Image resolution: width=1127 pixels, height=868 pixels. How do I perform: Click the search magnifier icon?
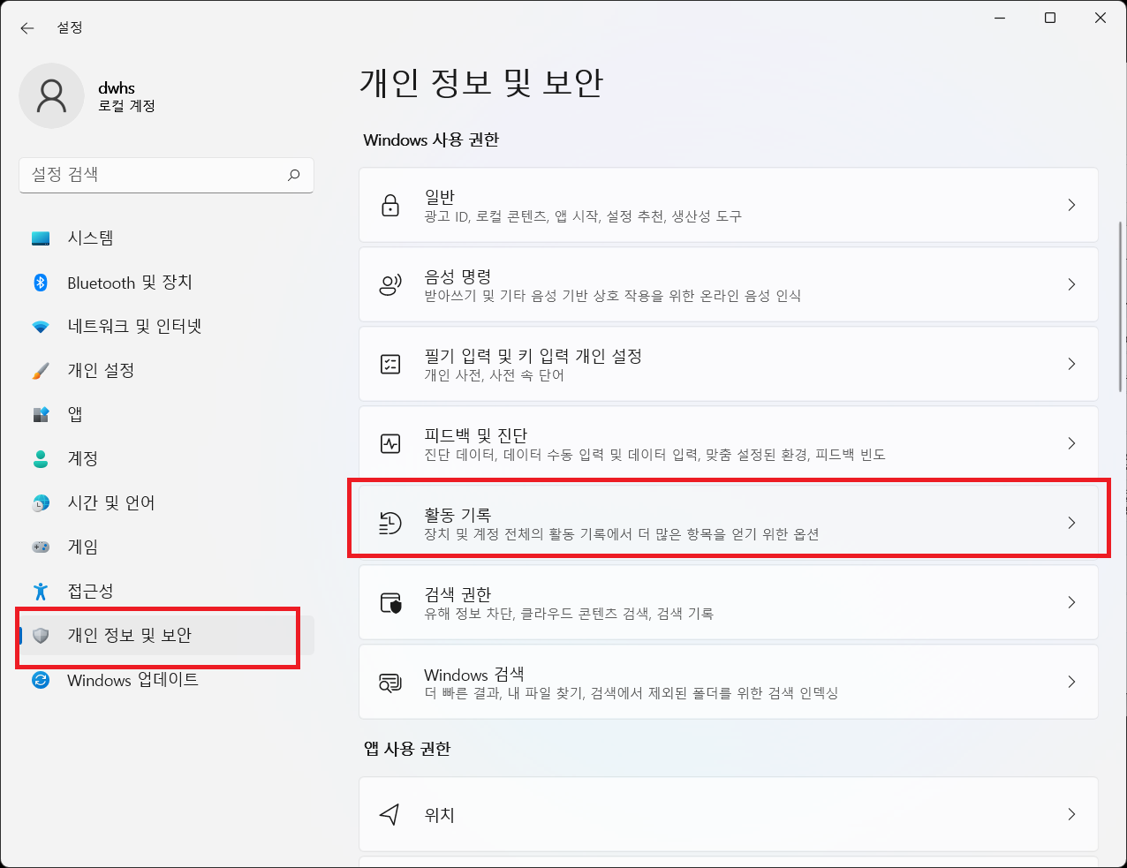click(294, 175)
